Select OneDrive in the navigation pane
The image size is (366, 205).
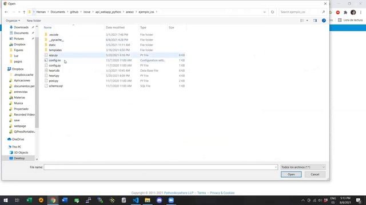(18, 139)
